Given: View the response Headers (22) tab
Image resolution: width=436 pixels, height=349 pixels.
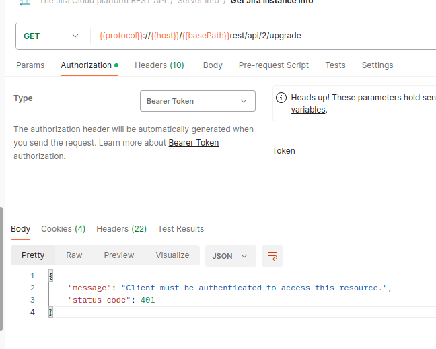Looking at the screenshot, I should 122,229.
